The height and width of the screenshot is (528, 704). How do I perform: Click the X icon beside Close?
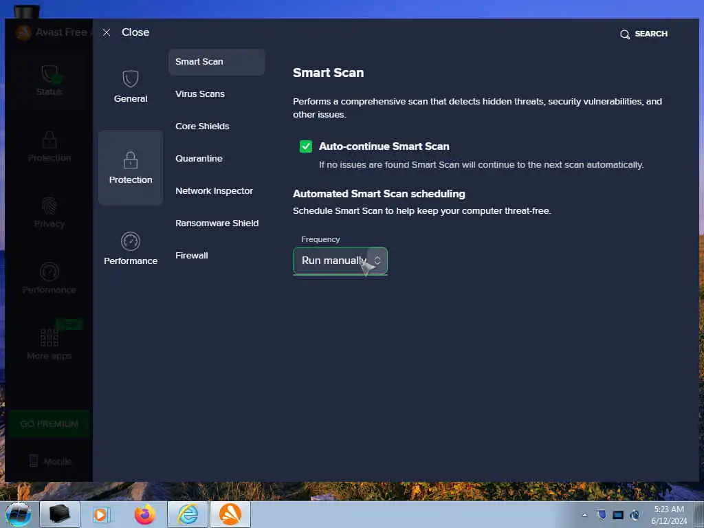click(x=107, y=32)
